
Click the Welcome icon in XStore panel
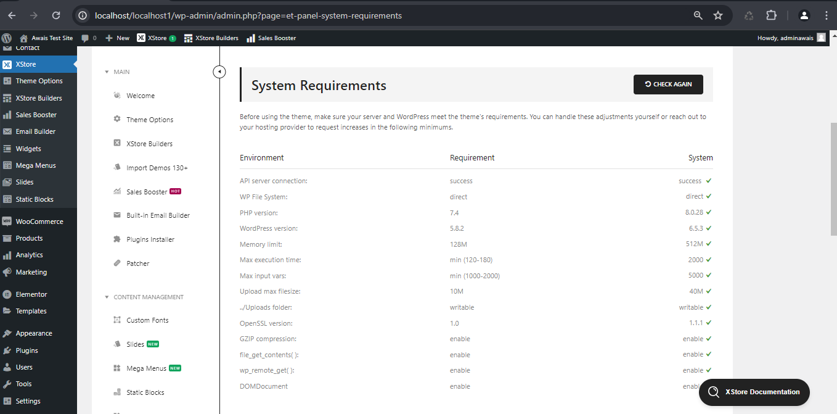[x=117, y=96]
